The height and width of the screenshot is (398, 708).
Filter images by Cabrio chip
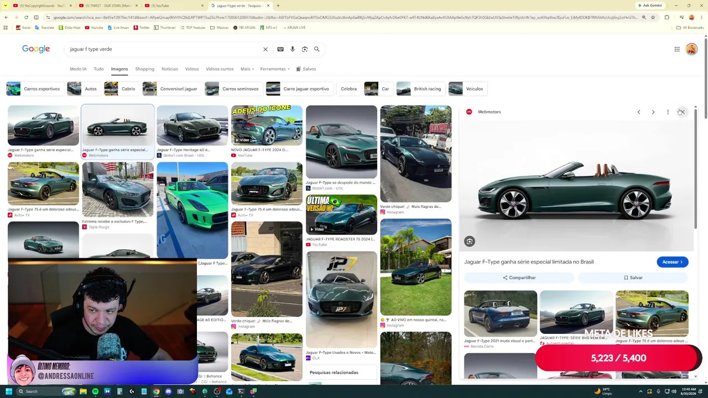pyautogui.click(x=121, y=89)
